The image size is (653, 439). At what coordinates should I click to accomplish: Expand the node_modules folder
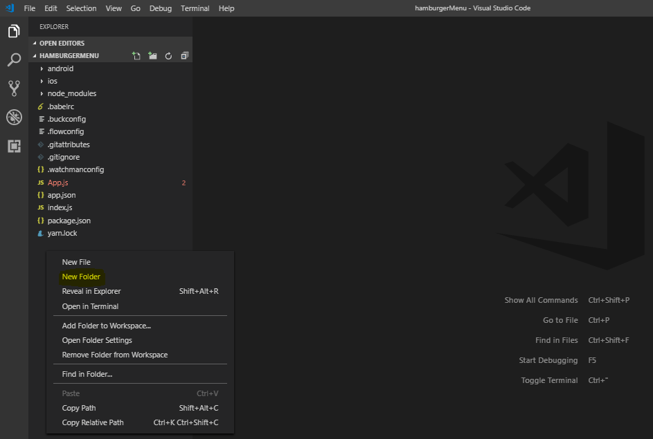coord(72,93)
